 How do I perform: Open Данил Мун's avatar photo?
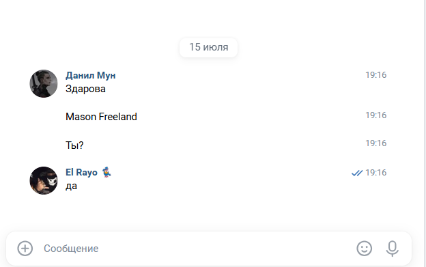click(x=44, y=83)
